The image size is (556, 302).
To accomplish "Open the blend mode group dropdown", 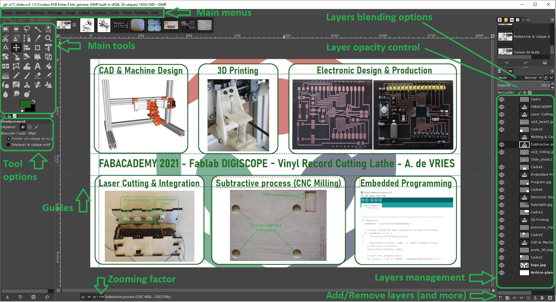I will point(548,78).
